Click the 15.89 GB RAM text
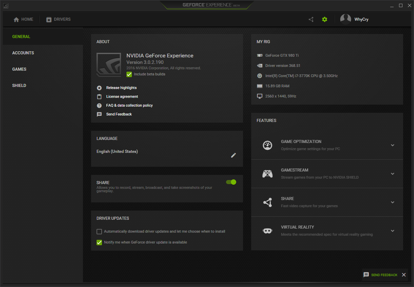Screen dimensions: 414x287 pos(277,86)
